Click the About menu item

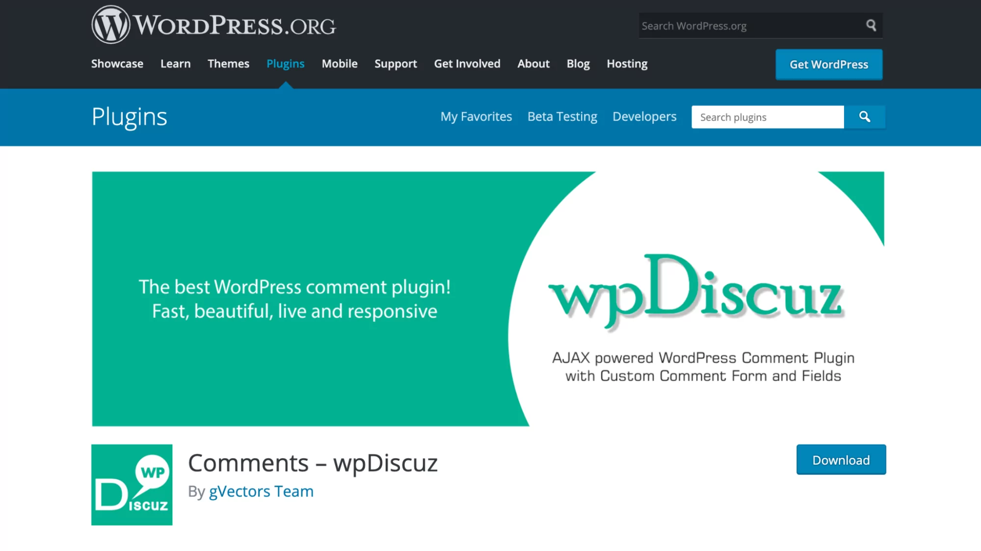[533, 63]
